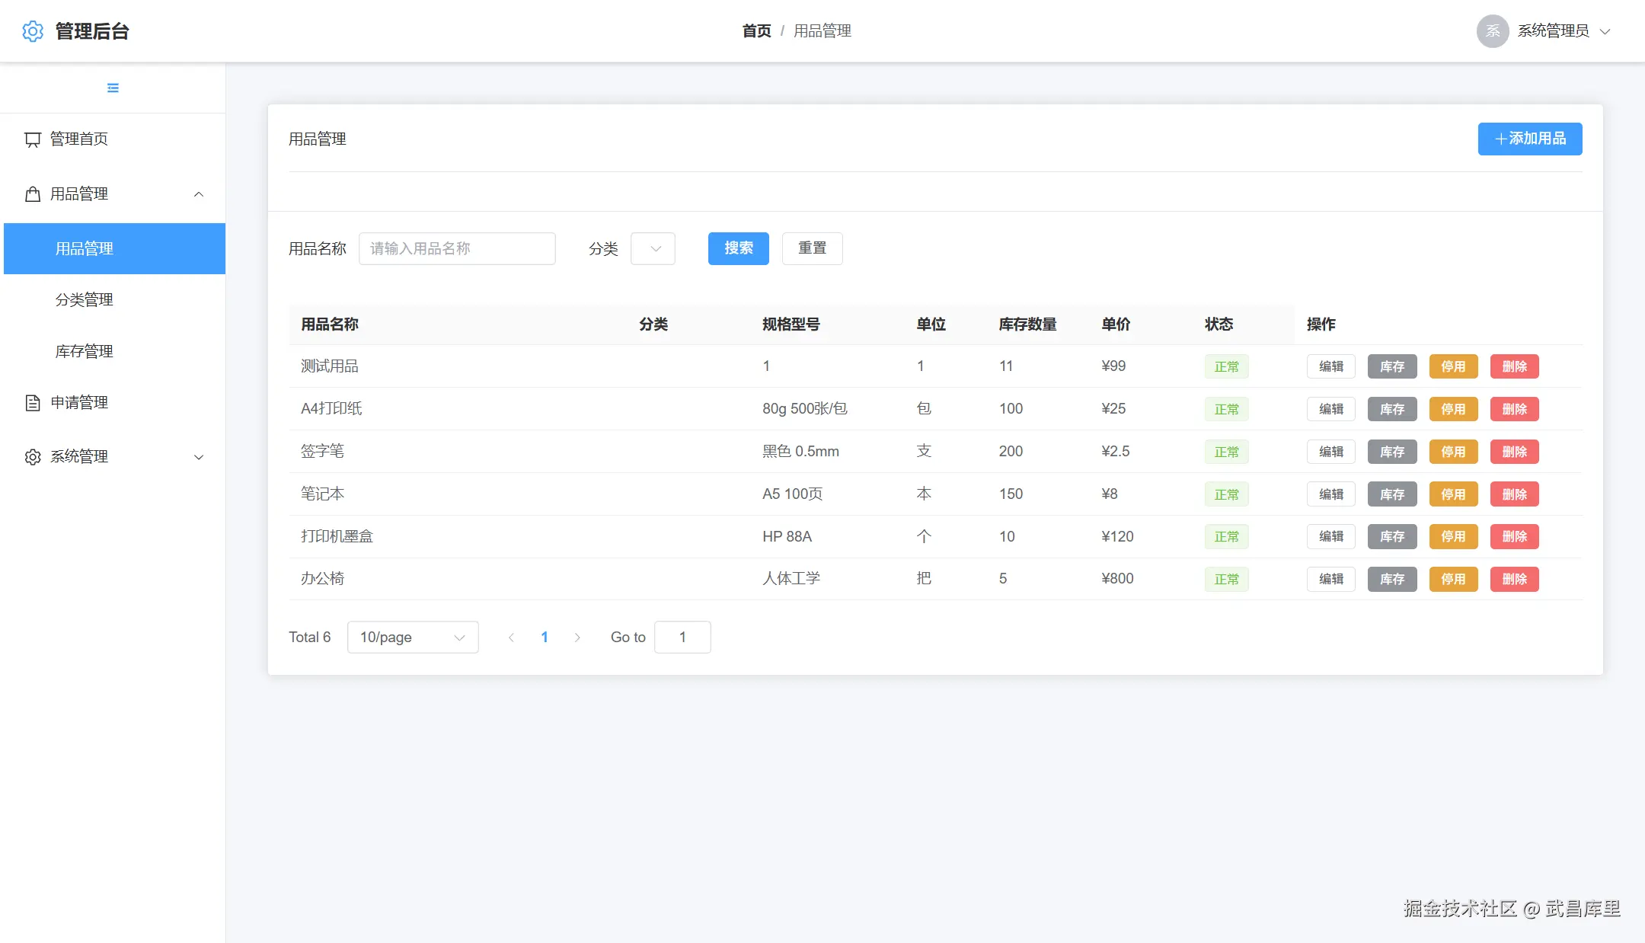Click the 管理首页 monitor icon
The image size is (1645, 943).
[x=33, y=139]
